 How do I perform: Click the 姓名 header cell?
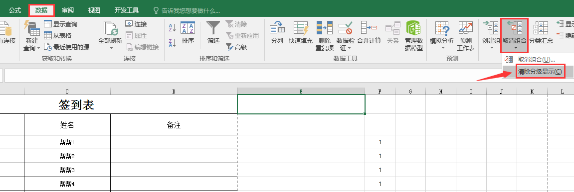coord(67,125)
